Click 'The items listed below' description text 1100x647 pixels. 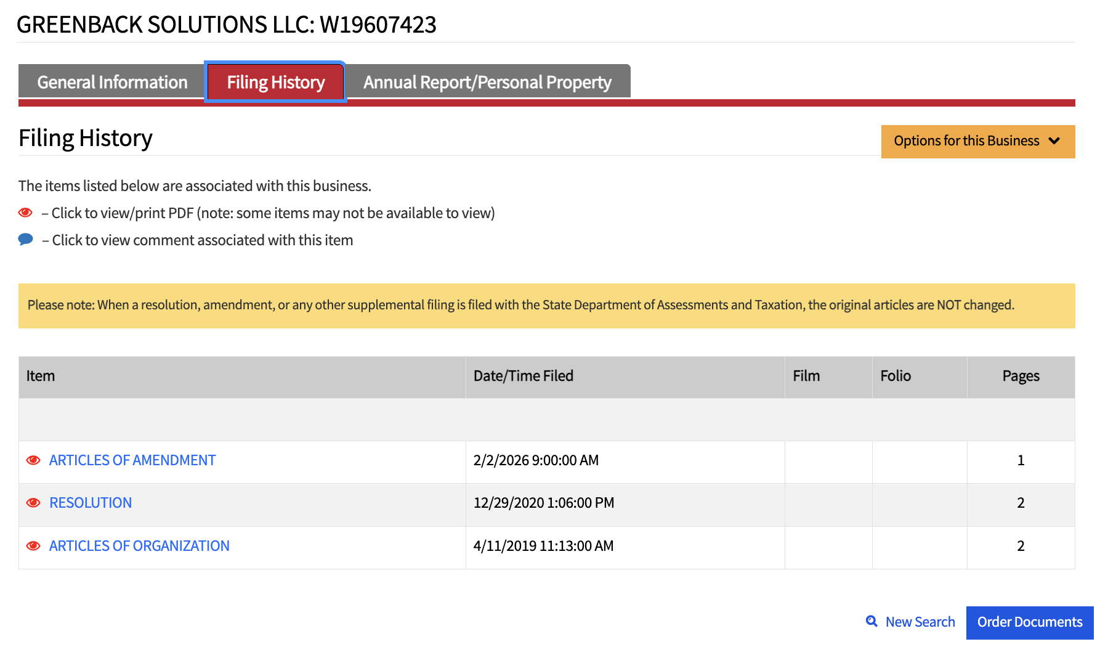[x=195, y=186]
